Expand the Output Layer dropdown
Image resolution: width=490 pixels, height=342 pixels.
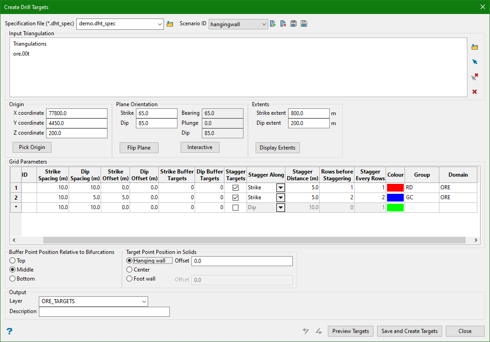click(144, 301)
